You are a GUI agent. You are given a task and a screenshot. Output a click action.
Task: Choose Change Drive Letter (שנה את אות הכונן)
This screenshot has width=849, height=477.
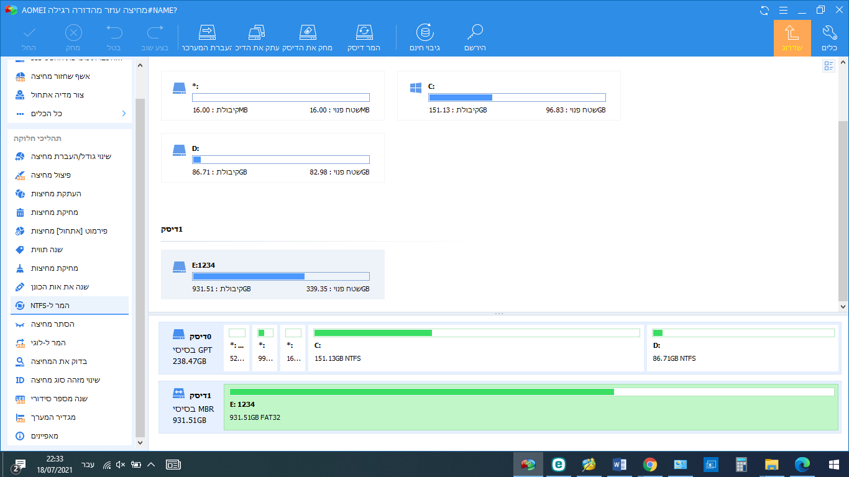70,287
